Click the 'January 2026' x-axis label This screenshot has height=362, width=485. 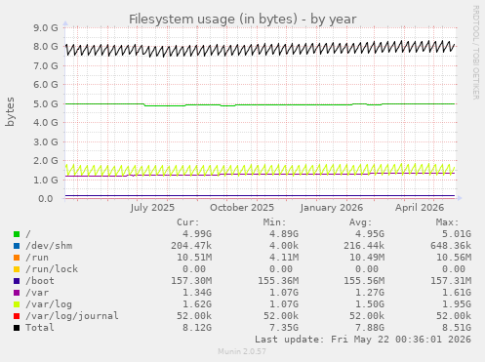point(332,208)
